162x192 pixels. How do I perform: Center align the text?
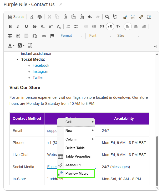136,27
